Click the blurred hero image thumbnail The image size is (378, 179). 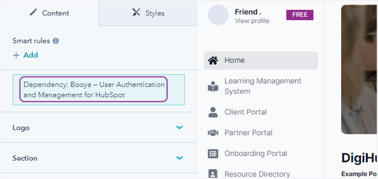(359, 69)
